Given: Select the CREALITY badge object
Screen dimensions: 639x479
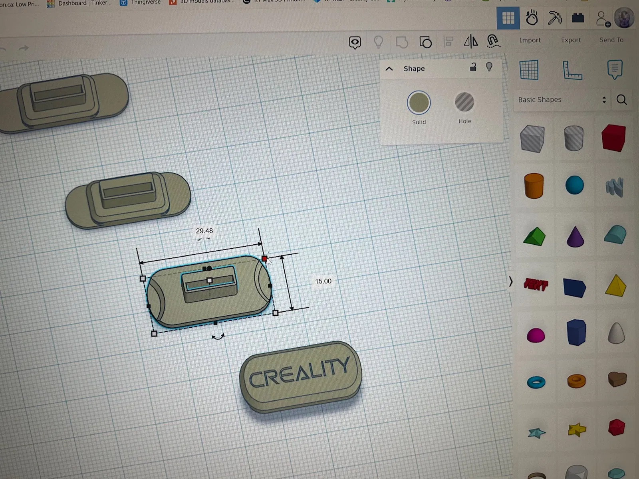Looking at the screenshot, I should [x=301, y=377].
